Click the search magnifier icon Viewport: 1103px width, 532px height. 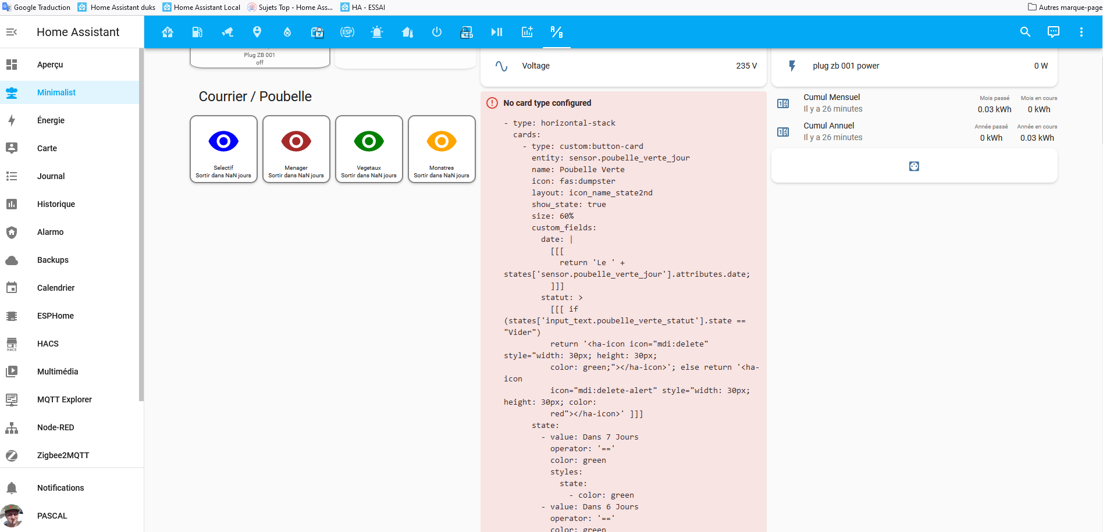click(x=1025, y=32)
